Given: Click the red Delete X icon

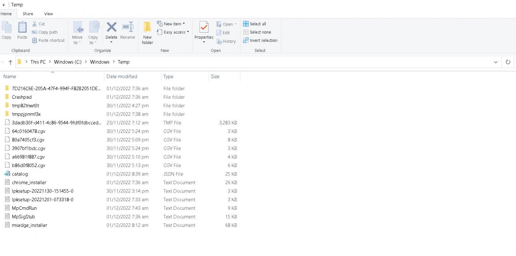Looking at the screenshot, I should [x=112, y=27].
